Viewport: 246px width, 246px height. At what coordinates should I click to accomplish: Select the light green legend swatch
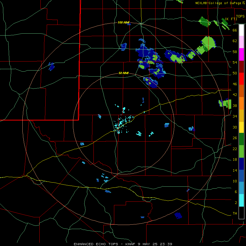click(x=241, y=151)
